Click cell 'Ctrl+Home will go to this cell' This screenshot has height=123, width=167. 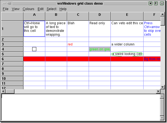pos(34,29)
